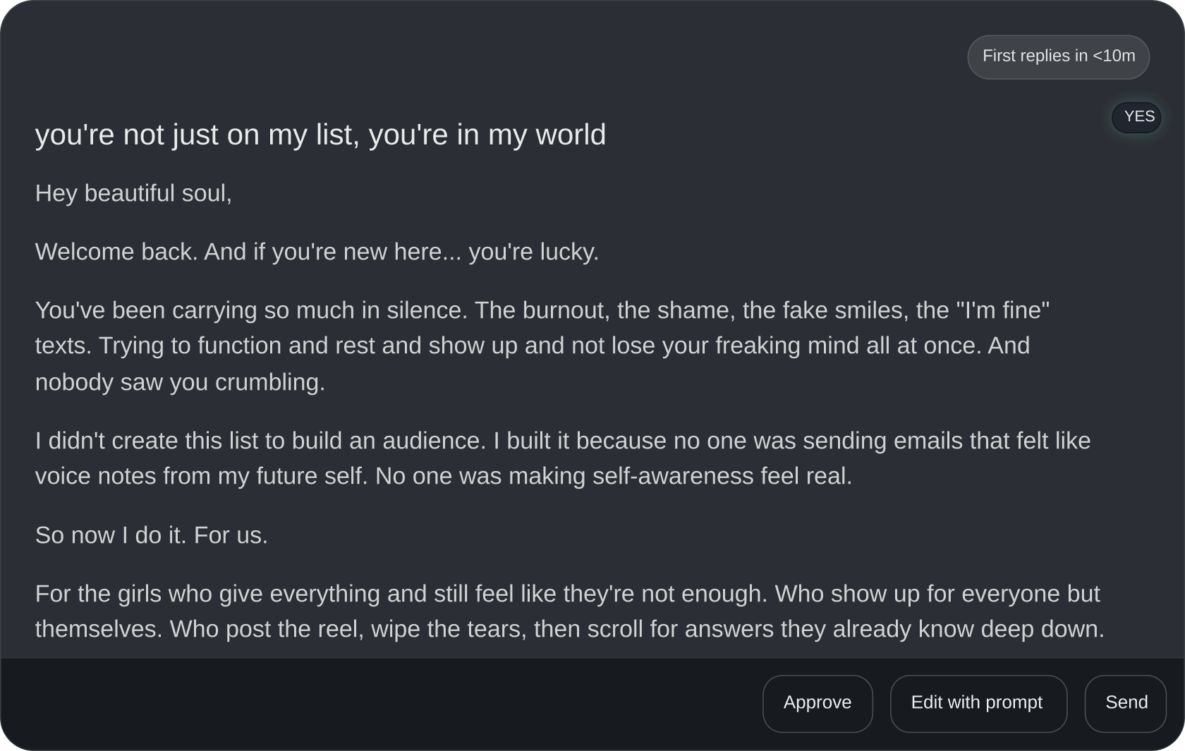Click the quoted "I'm fine" text
1185x751 pixels.
tap(1002, 310)
